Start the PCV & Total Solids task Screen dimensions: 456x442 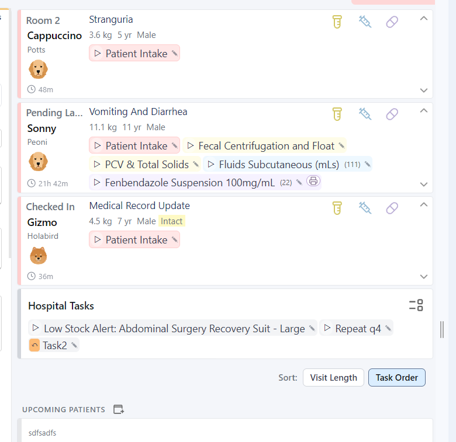pos(97,165)
